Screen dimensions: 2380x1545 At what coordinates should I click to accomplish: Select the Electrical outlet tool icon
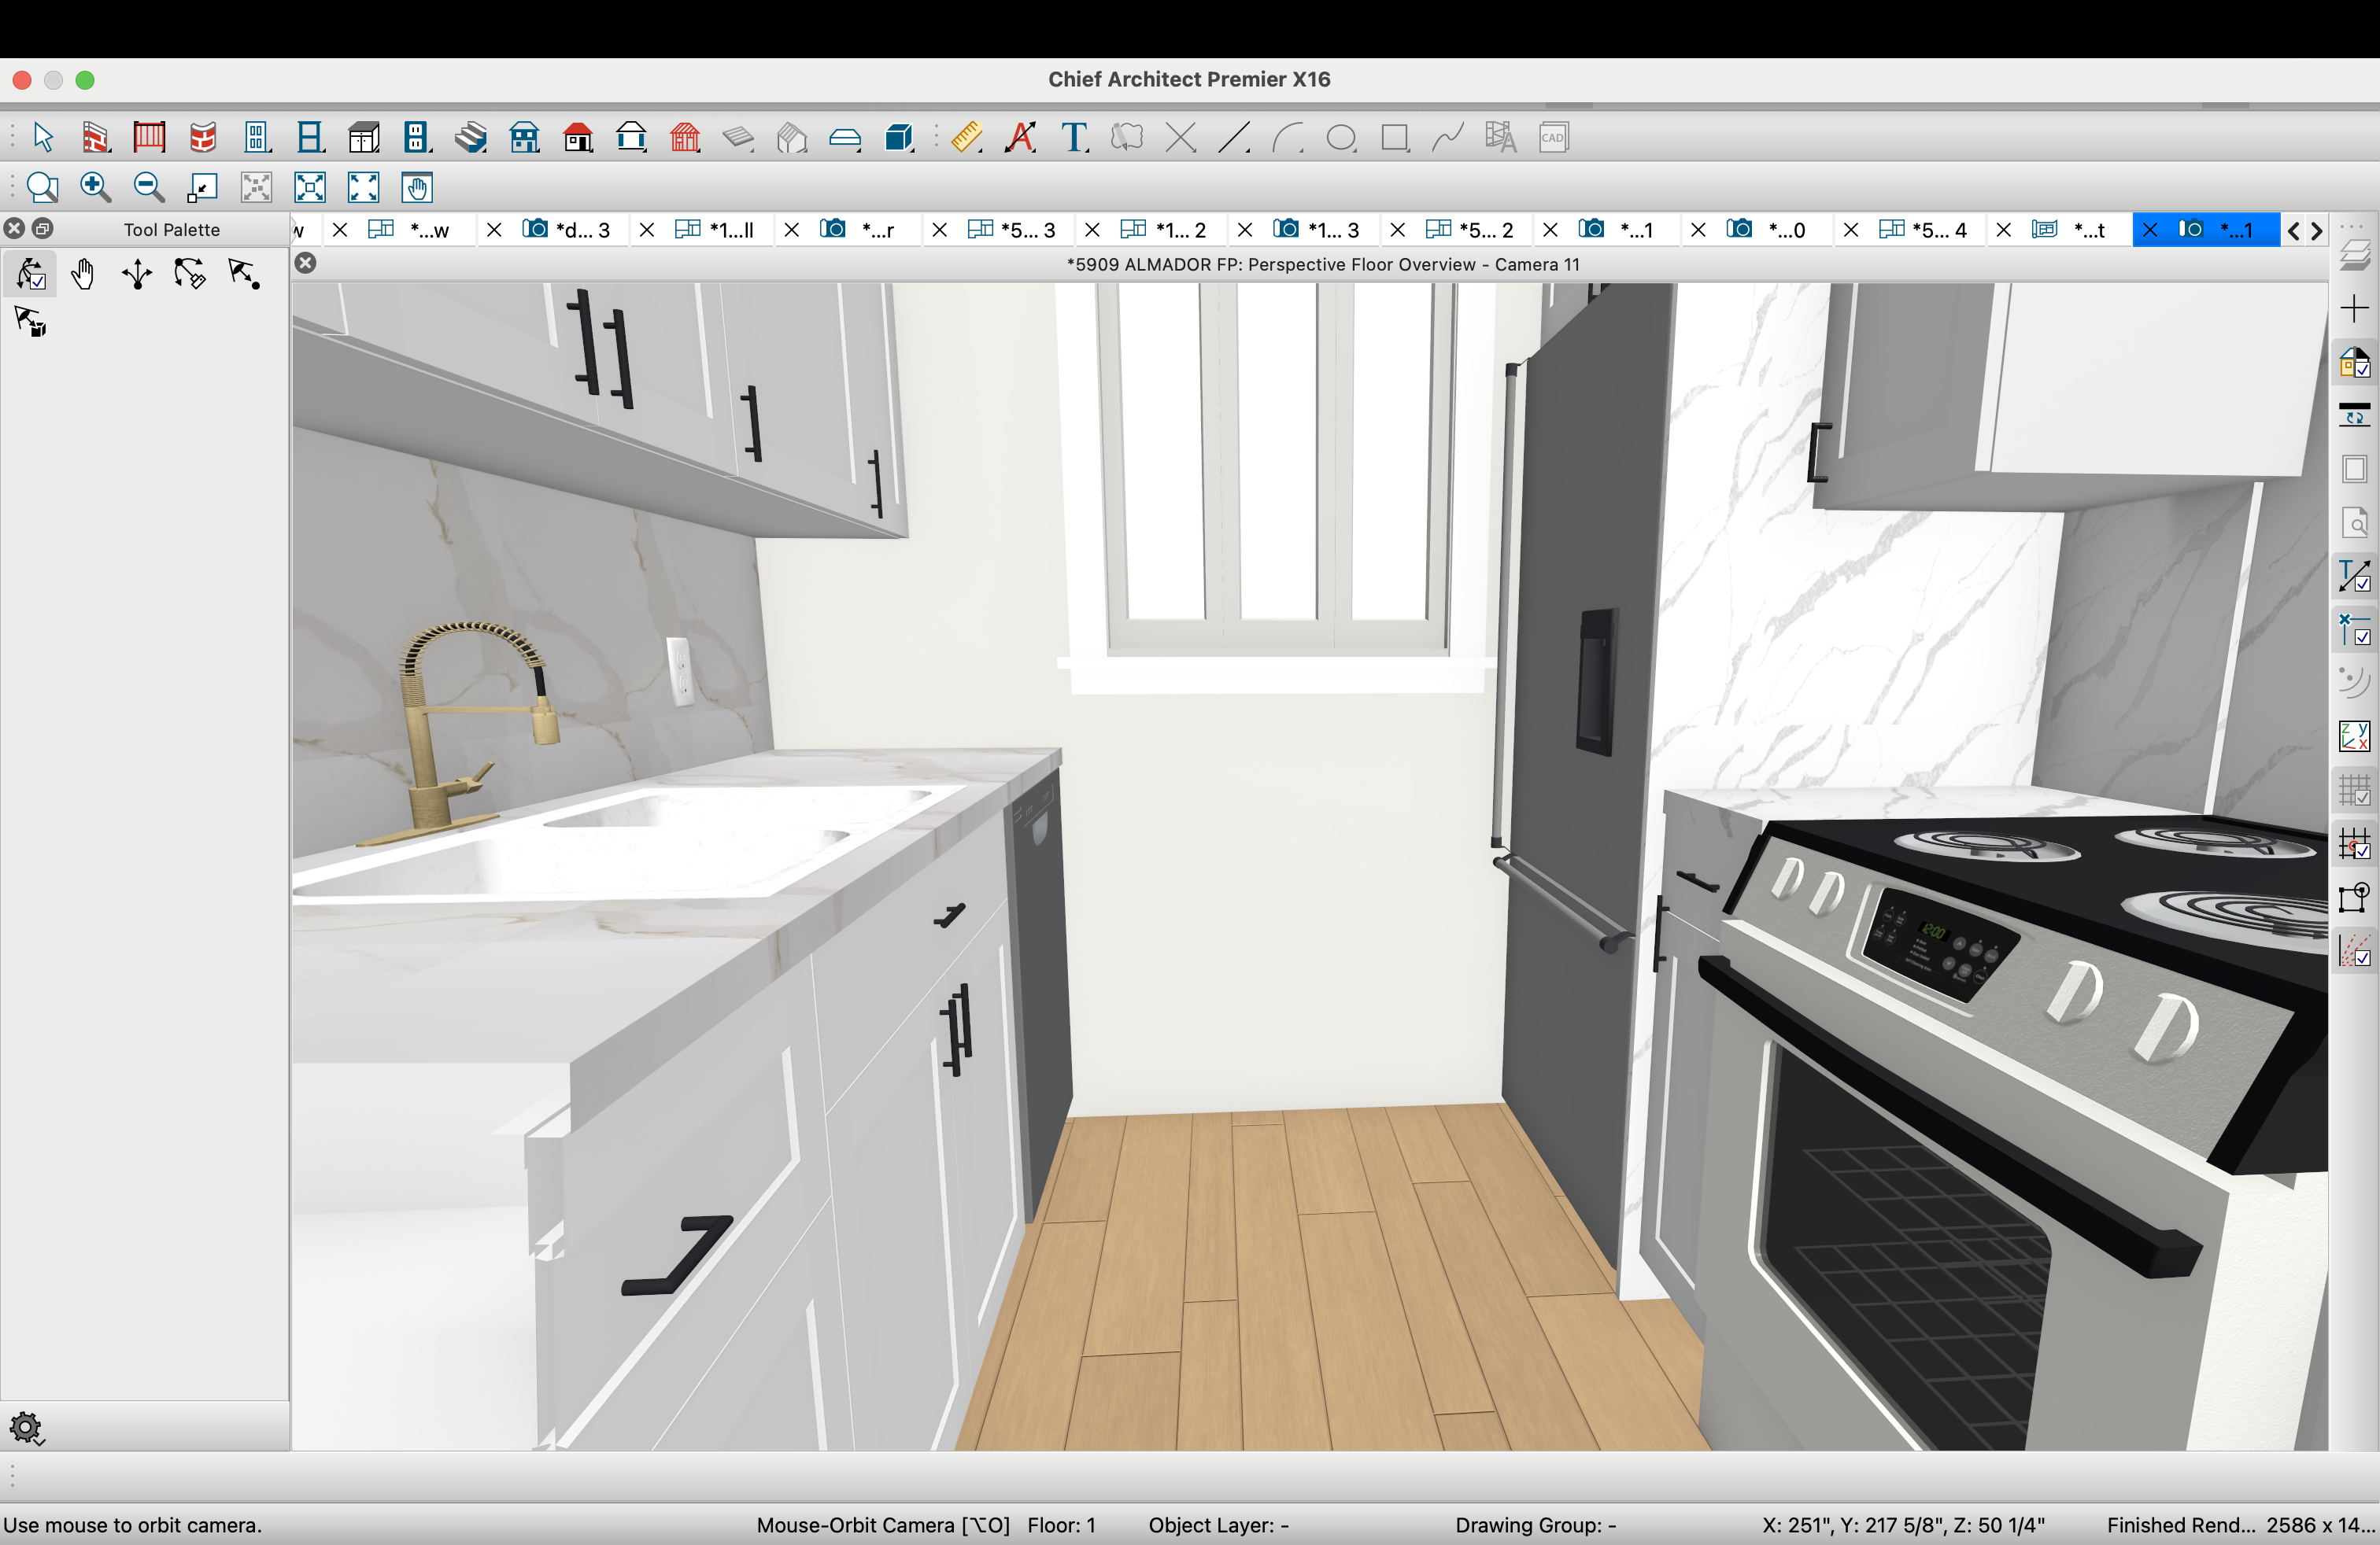[x=417, y=137]
